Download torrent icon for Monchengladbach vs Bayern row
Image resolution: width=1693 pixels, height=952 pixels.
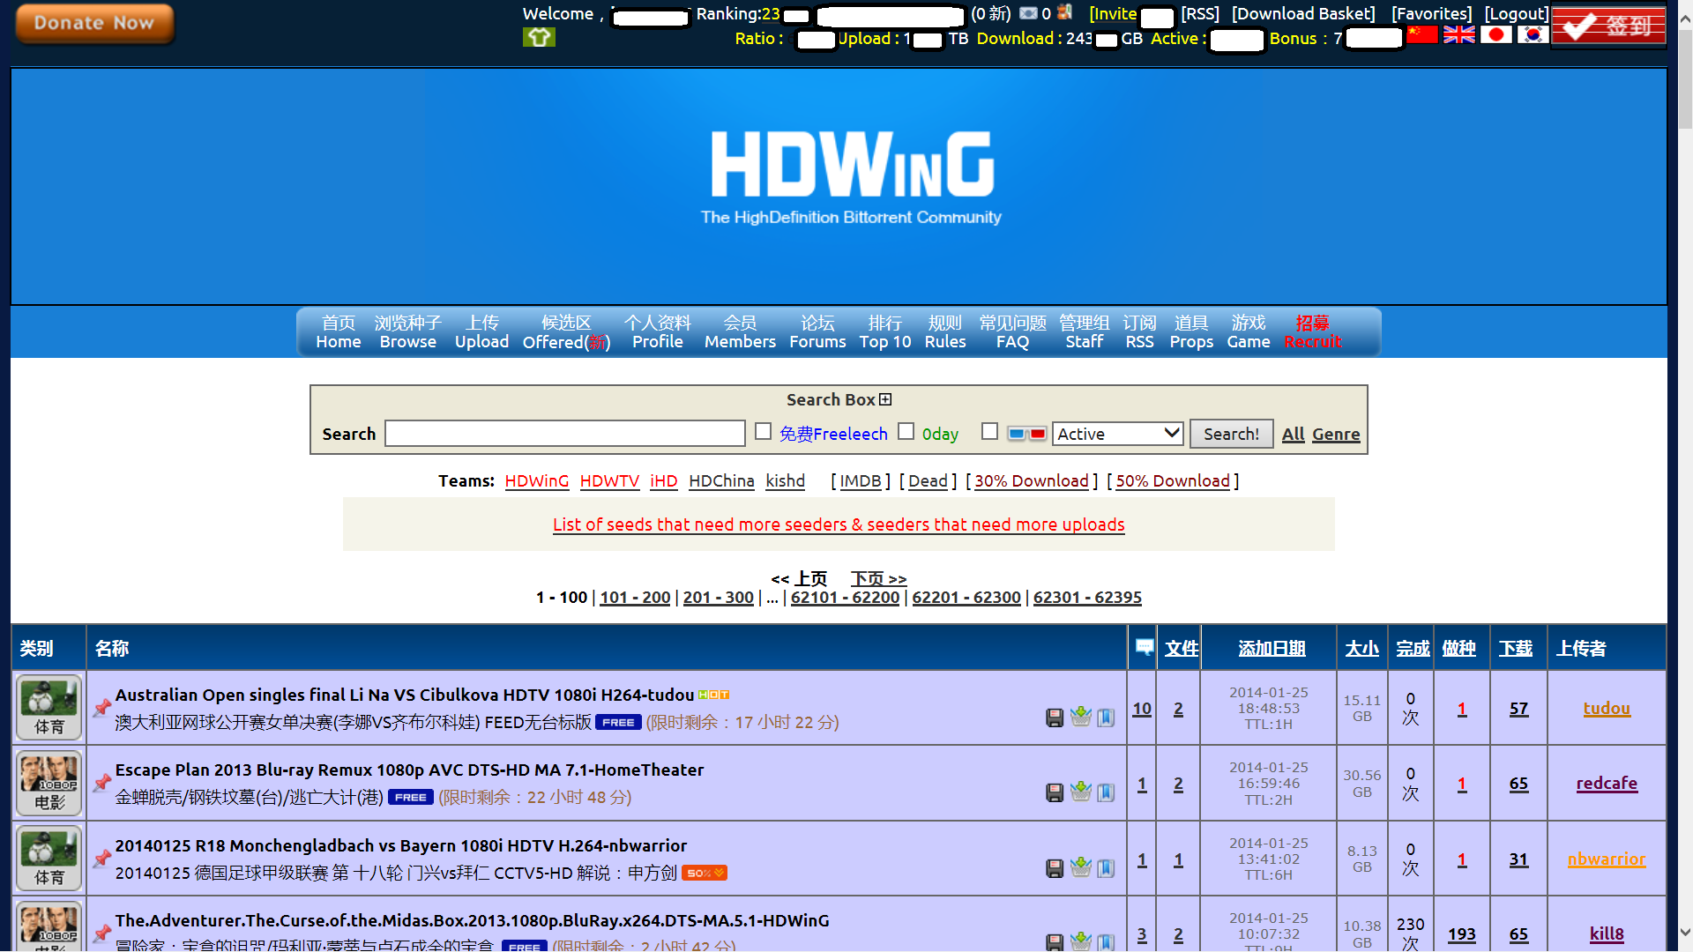coord(1055,868)
